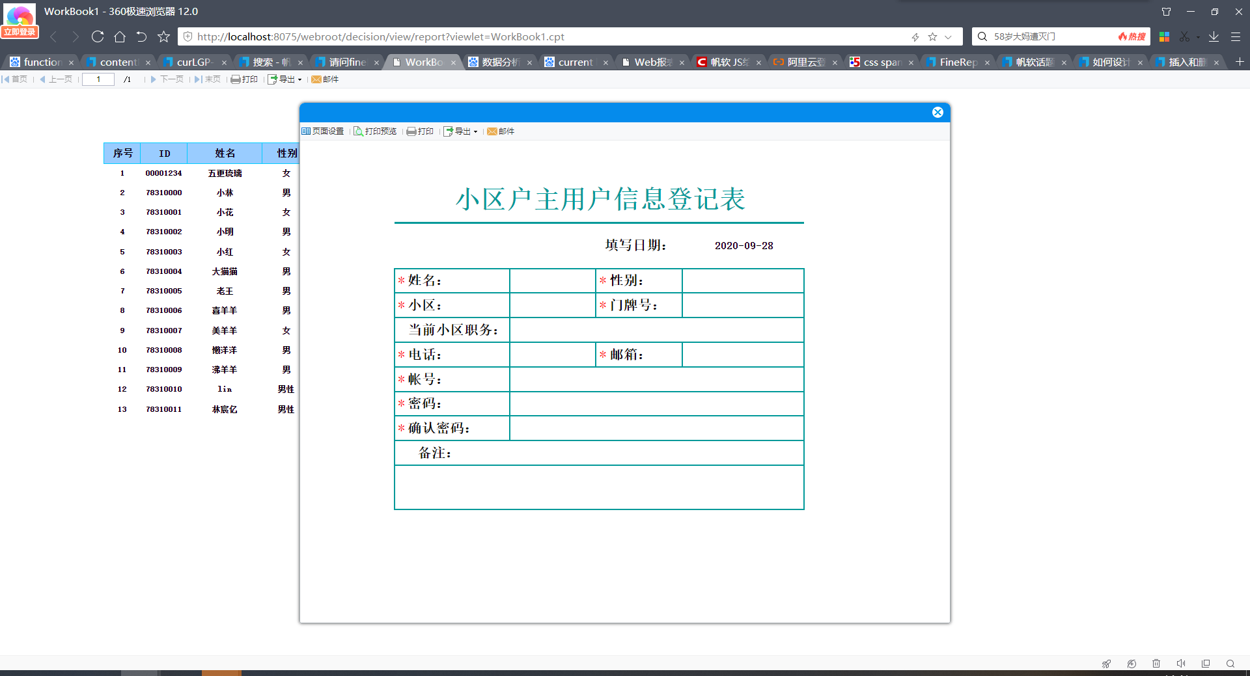This screenshot has width=1250, height=676.
Task: Click the 邮箱 email input cell in form
Action: (x=743, y=355)
